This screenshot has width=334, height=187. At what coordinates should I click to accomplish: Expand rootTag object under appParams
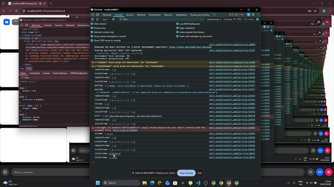pyautogui.click(x=98, y=53)
